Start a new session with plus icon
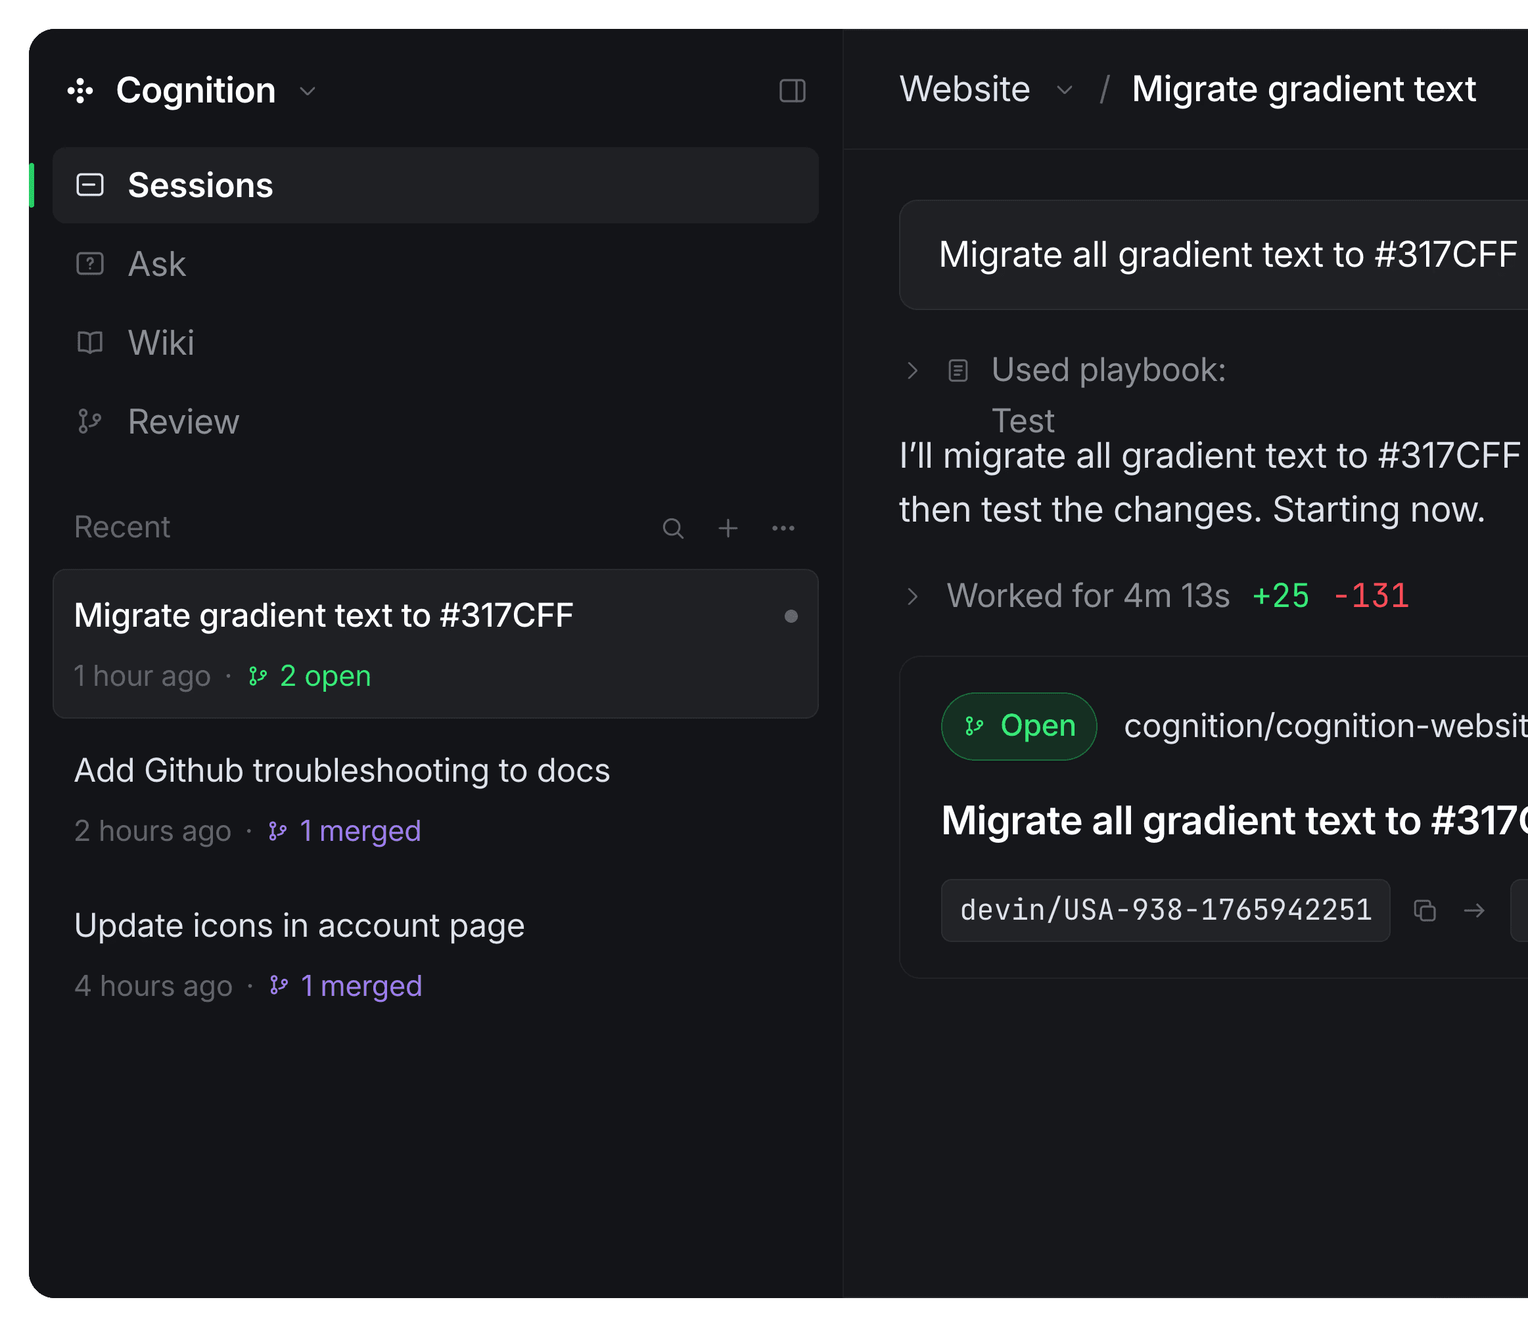The height and width of the screenshot is (1327, 1528). [728, 528]
